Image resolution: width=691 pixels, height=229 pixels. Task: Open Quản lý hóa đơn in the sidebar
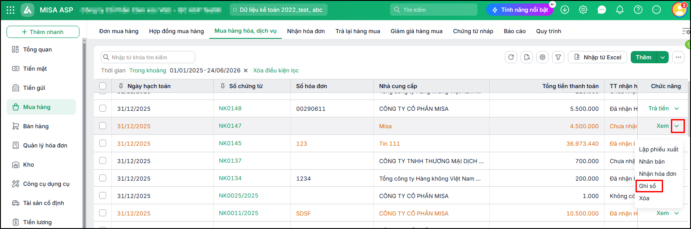41,145
